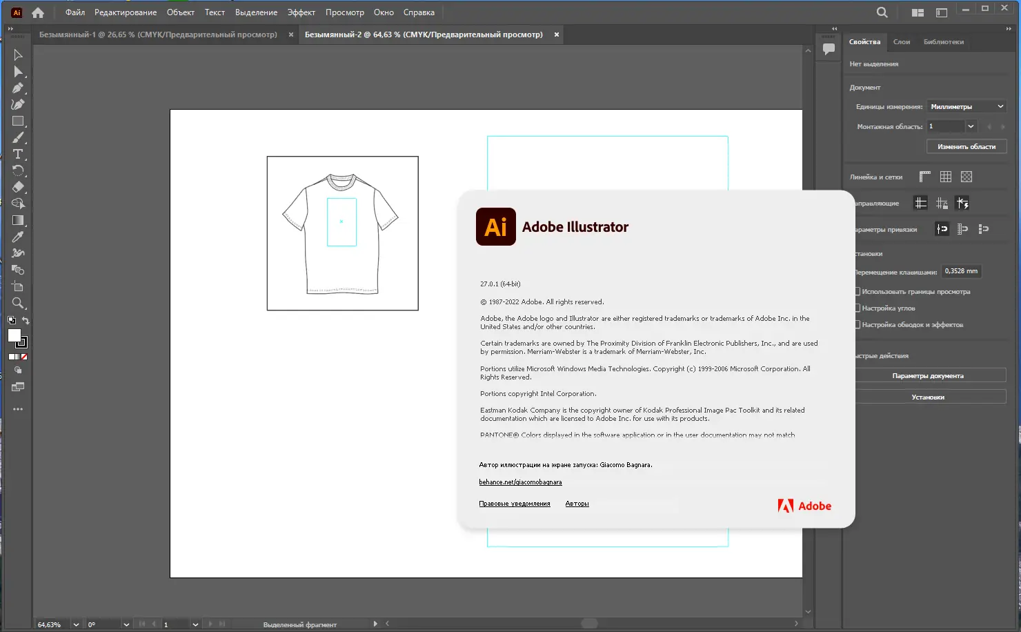1021x632 pixels.
Task: Reset to default fill and stroke
Action: (x=11, y=321)
